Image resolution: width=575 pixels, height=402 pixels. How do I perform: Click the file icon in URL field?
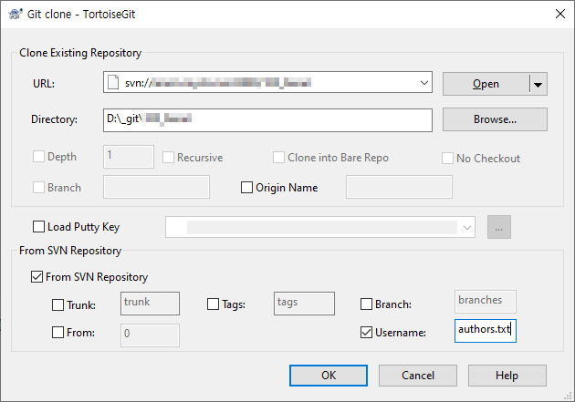pyautogui.click(x=113, y=82)
